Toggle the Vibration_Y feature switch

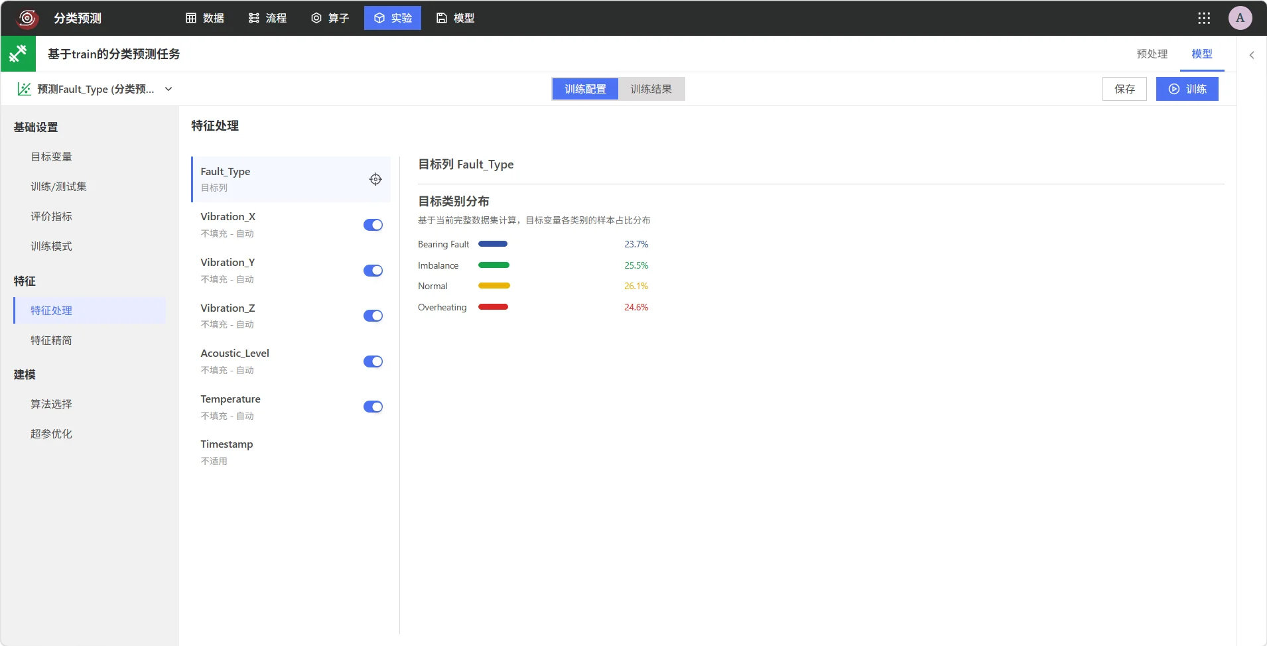tap(373, 271)
